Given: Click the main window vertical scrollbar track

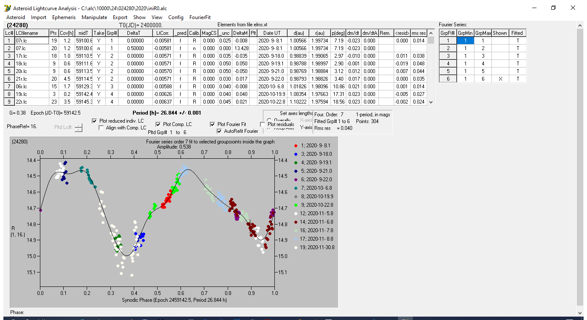Looking at the screenshot, I should click(580, 166).
